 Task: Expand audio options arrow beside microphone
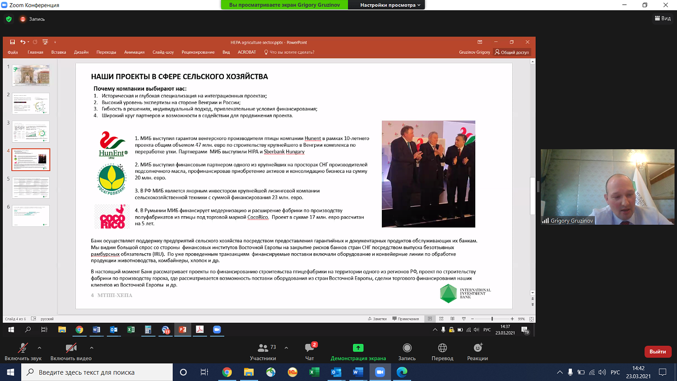(40, 348)
